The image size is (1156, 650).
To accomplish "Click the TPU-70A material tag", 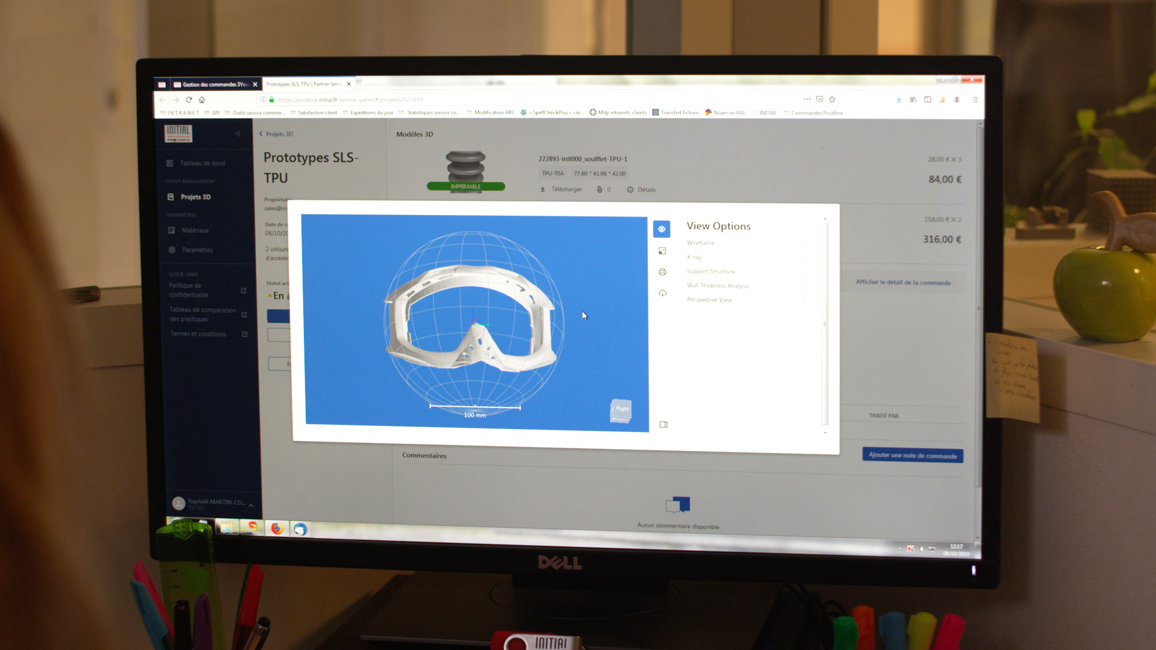I will pyautogui.click(x=552, y=173).
